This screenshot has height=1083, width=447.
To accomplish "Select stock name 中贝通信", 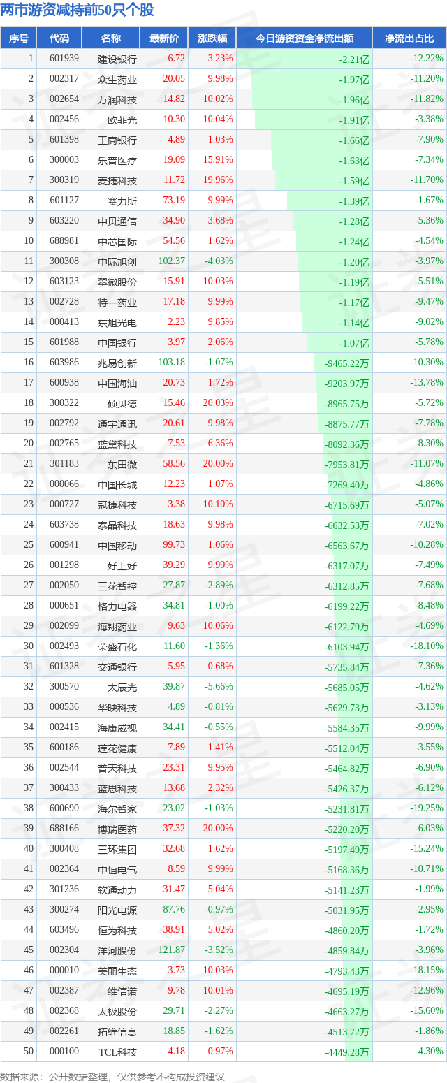I will [117, 221].
